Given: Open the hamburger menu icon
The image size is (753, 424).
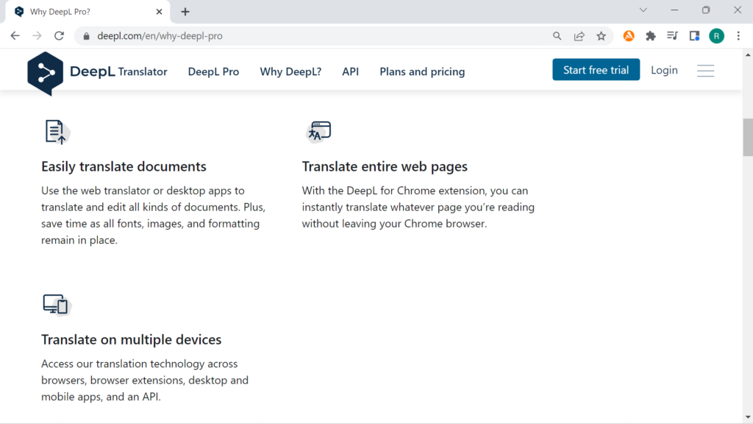Looking at the screenshot, I should 705,71.
